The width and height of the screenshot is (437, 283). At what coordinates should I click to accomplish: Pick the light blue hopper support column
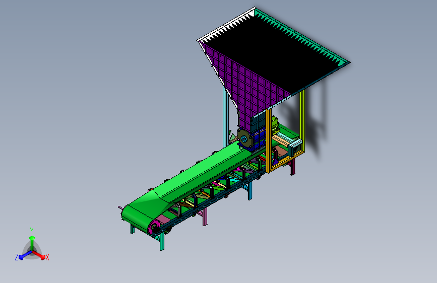click(225, 117)
